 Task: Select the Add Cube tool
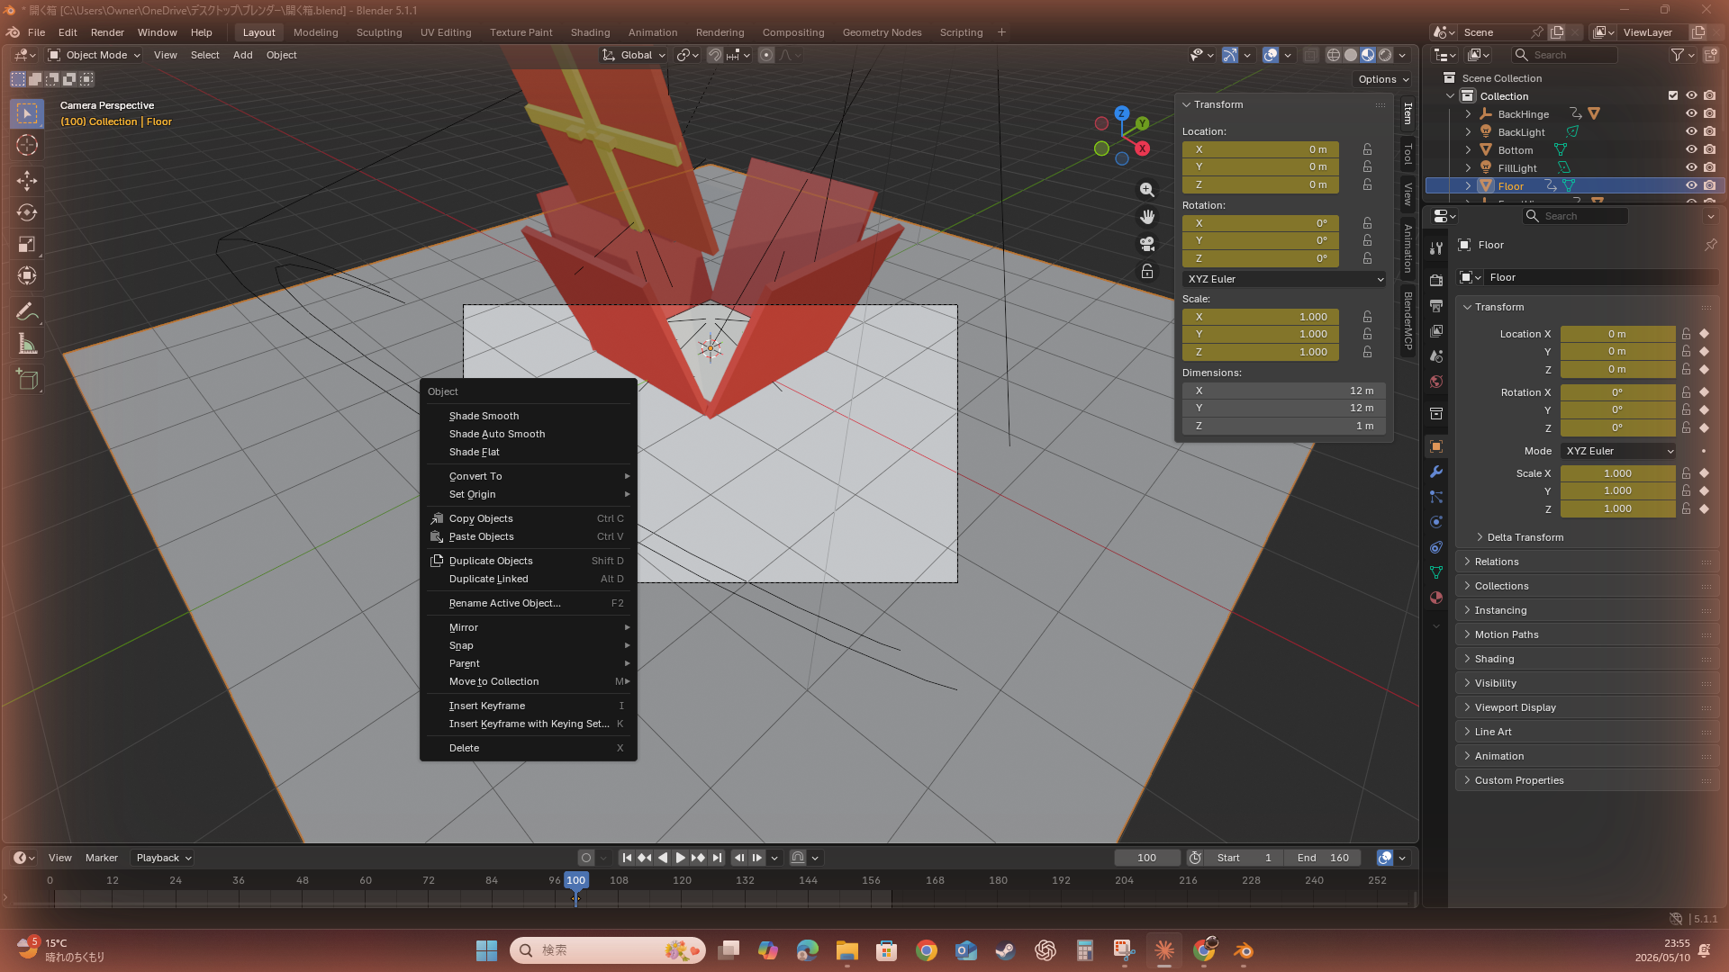[27, 380]
